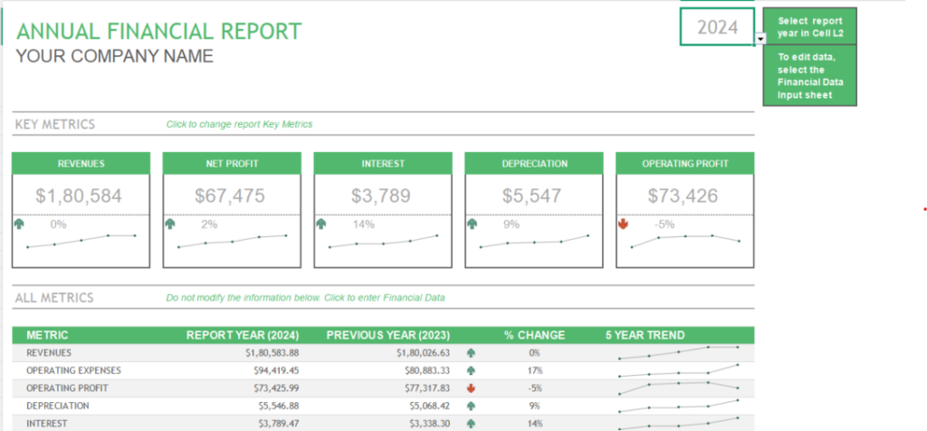Click the Interest card sparkline chart

(383, 241)
